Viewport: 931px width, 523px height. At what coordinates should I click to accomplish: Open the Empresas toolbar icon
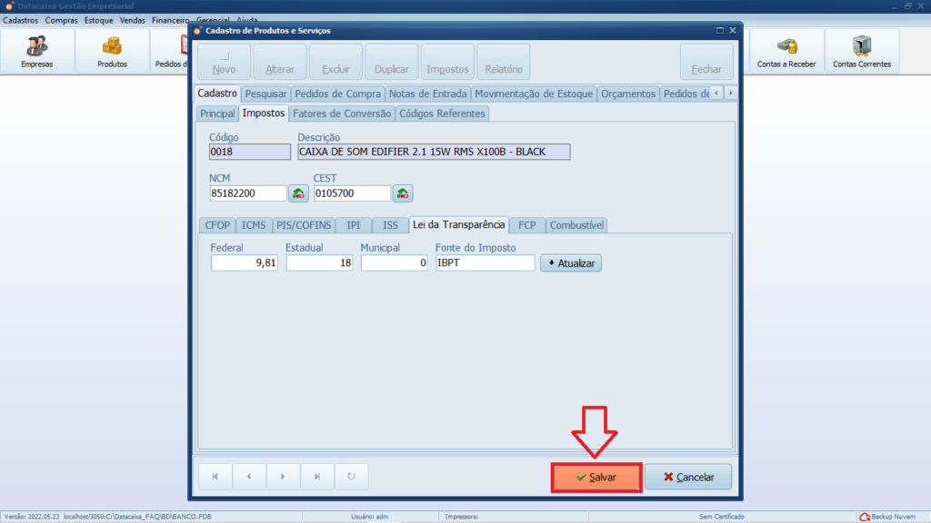pyautogui.click(x=37, y=51)
